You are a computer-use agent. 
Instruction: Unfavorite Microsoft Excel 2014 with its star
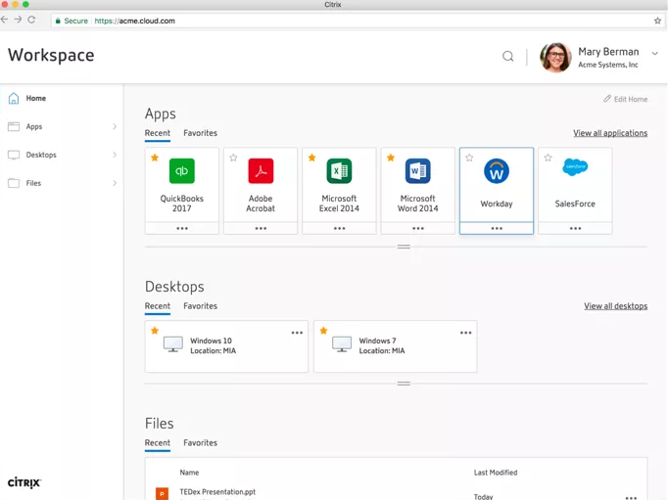click(x=311, y=158)
